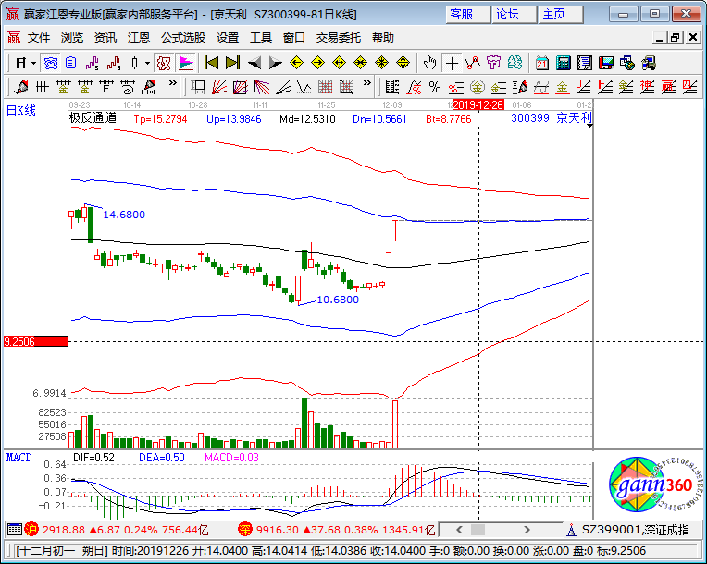
Task: Click the 日K线 chart label
Action: tap(20, 110)
